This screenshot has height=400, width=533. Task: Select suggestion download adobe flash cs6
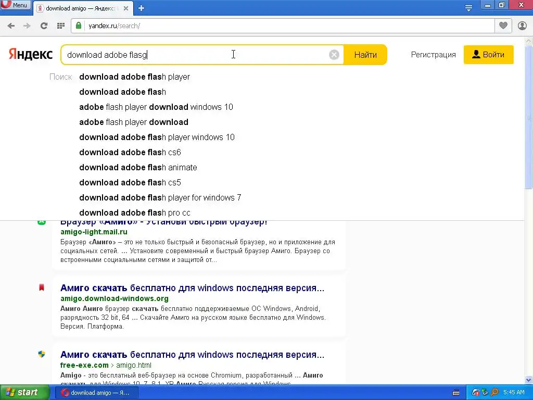(x=130, y=152)
